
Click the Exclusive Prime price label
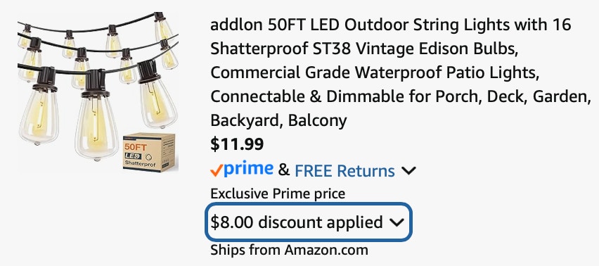tap(278, 194)
